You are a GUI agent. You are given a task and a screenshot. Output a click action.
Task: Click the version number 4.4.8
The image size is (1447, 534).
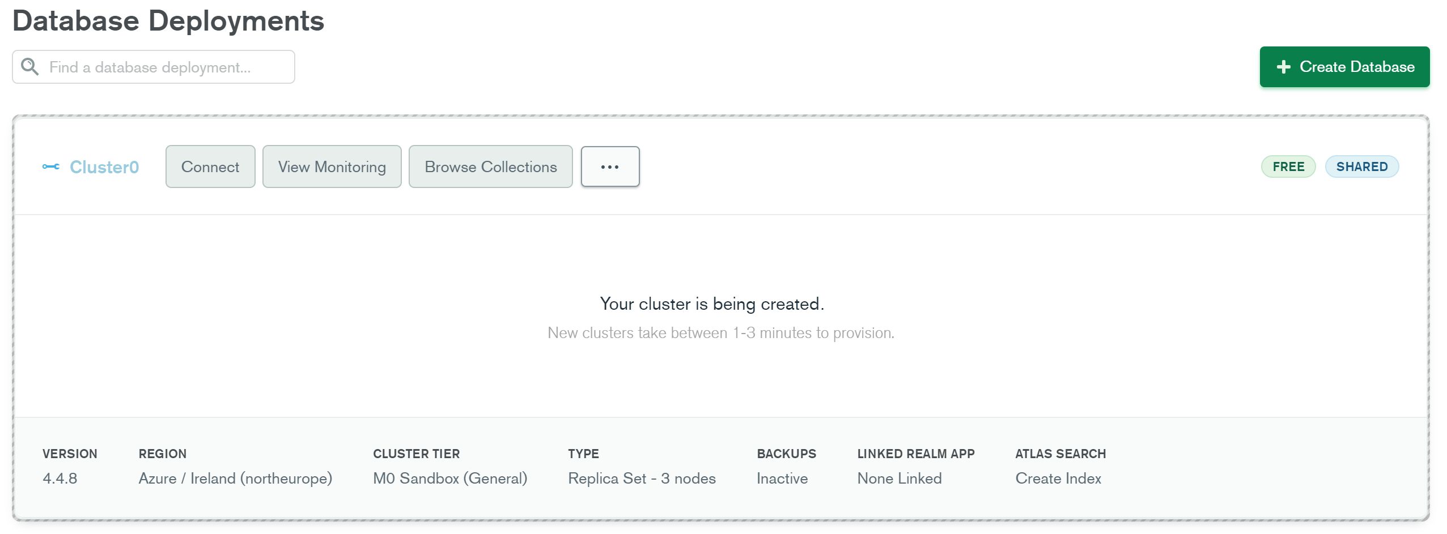tap(60, 479)
